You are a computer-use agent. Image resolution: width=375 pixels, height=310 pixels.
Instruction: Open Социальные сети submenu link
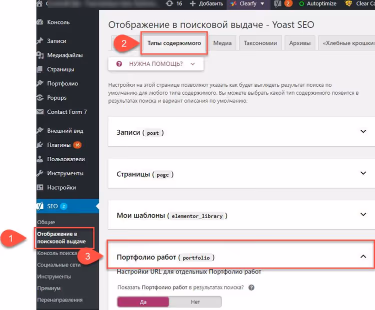[x=59, y=265]
